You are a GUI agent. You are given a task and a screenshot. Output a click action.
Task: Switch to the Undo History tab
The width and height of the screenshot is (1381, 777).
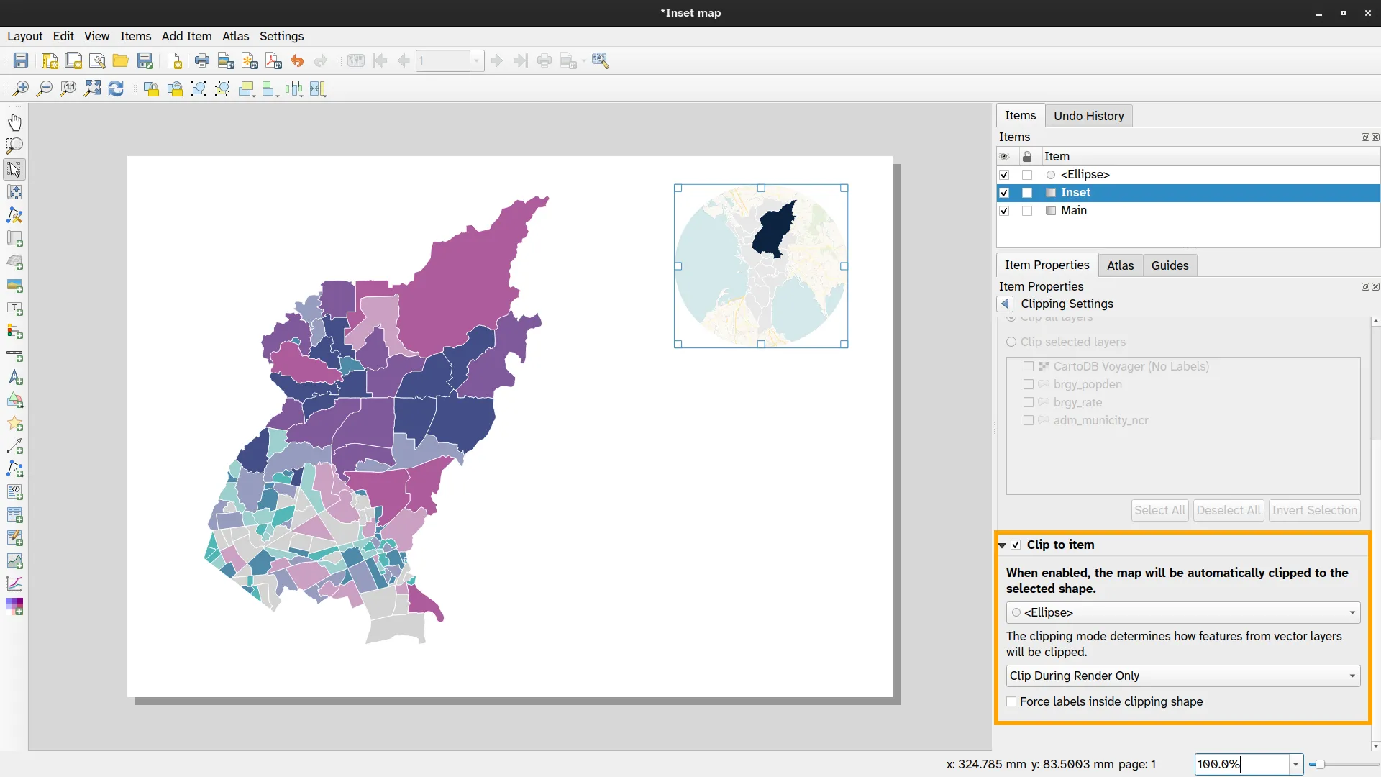[x=1088, y=115]
